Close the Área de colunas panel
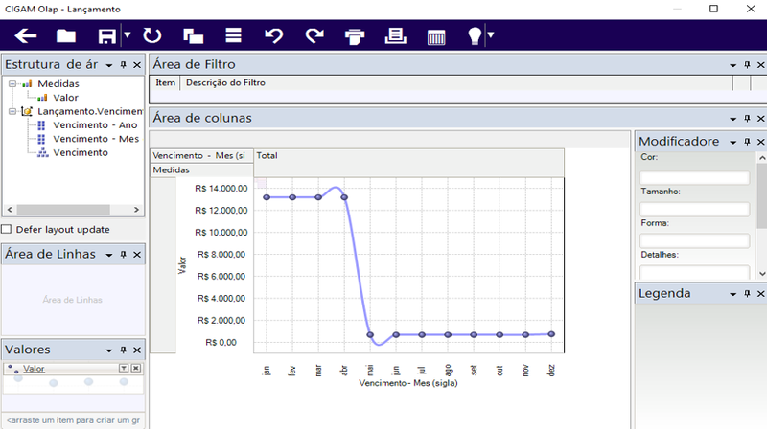767x429 pixels. [761, 119]
